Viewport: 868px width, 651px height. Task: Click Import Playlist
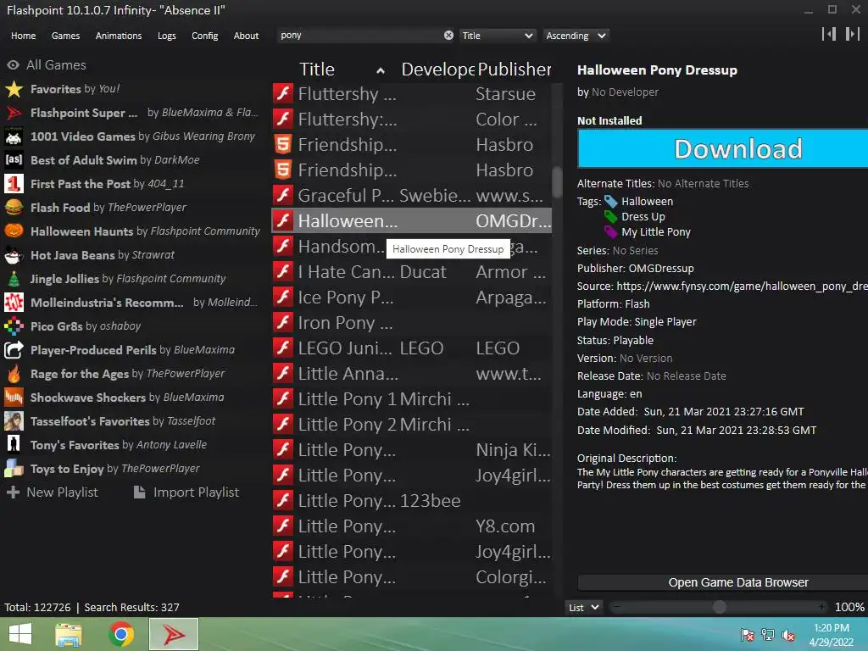(x=186, y=492)
